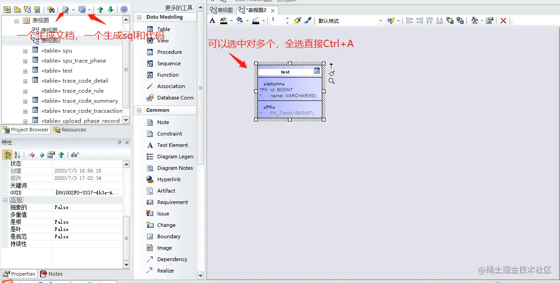Select the Boundary toolbox item
This screenshot has height=283, width=560.
click(x=169, y=236)
